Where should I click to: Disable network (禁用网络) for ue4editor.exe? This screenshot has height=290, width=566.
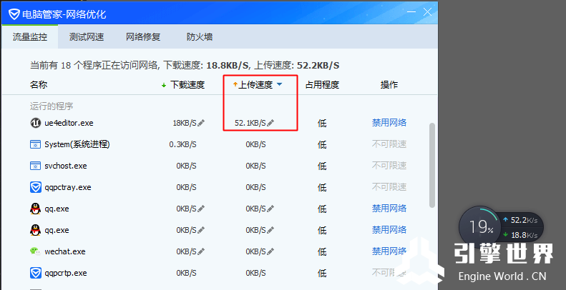[389, 123]
